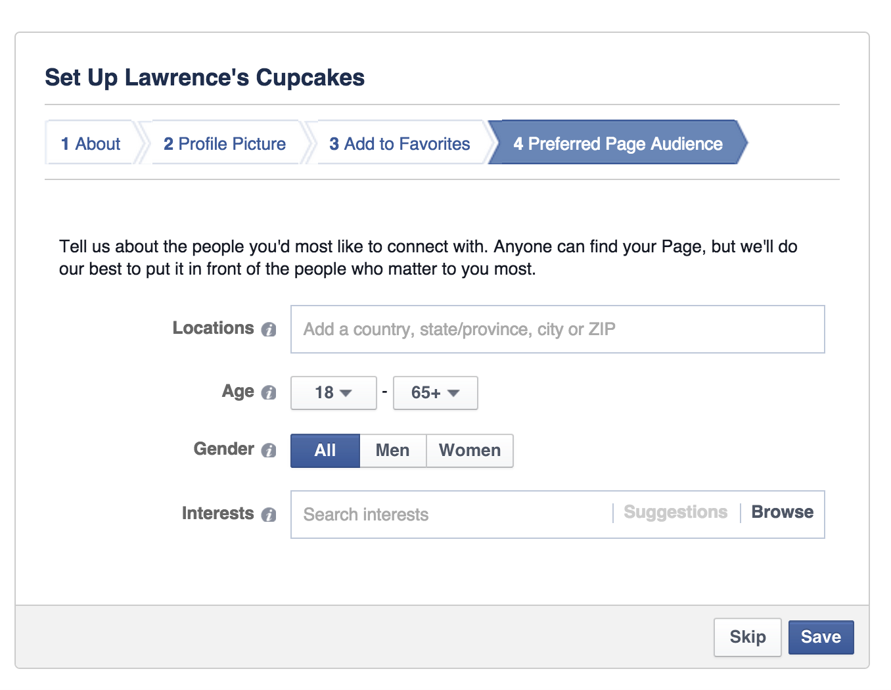
Task: Click the Save button
Action: pyautogui.click(x=821, y=637)
